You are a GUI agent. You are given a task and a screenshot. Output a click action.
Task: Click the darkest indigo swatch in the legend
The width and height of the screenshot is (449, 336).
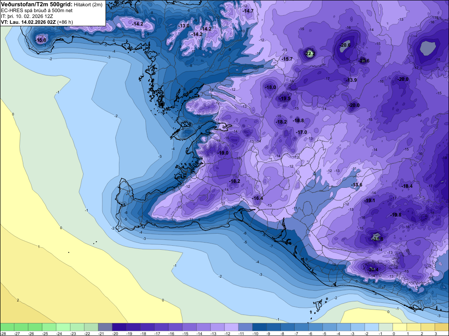pyautogui.click(x=119, y=327)
